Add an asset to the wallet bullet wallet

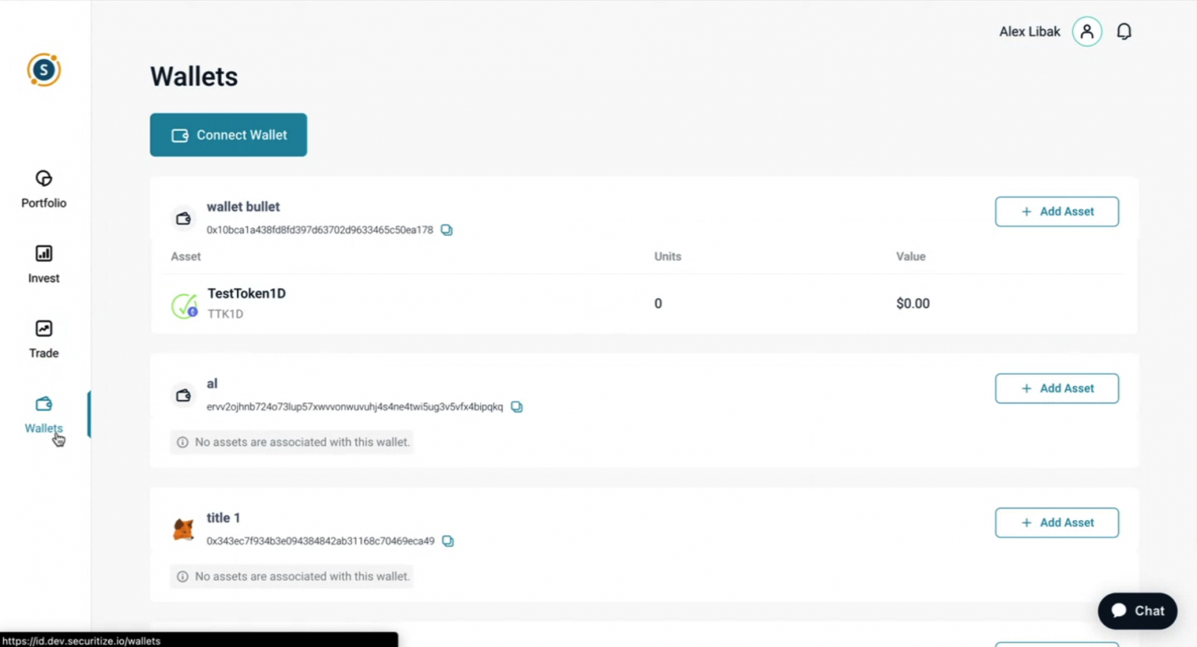pyautogui.click(x=1057, y=211)
